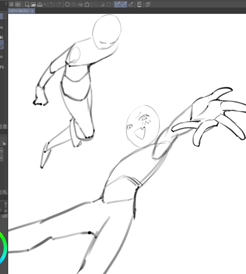Open Clip Studio support help icon
This screenshot has height=274, width=246.
[x=148, y=4]
